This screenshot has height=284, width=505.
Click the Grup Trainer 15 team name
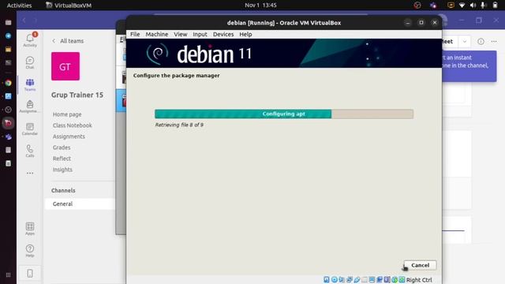coord(77,95)
